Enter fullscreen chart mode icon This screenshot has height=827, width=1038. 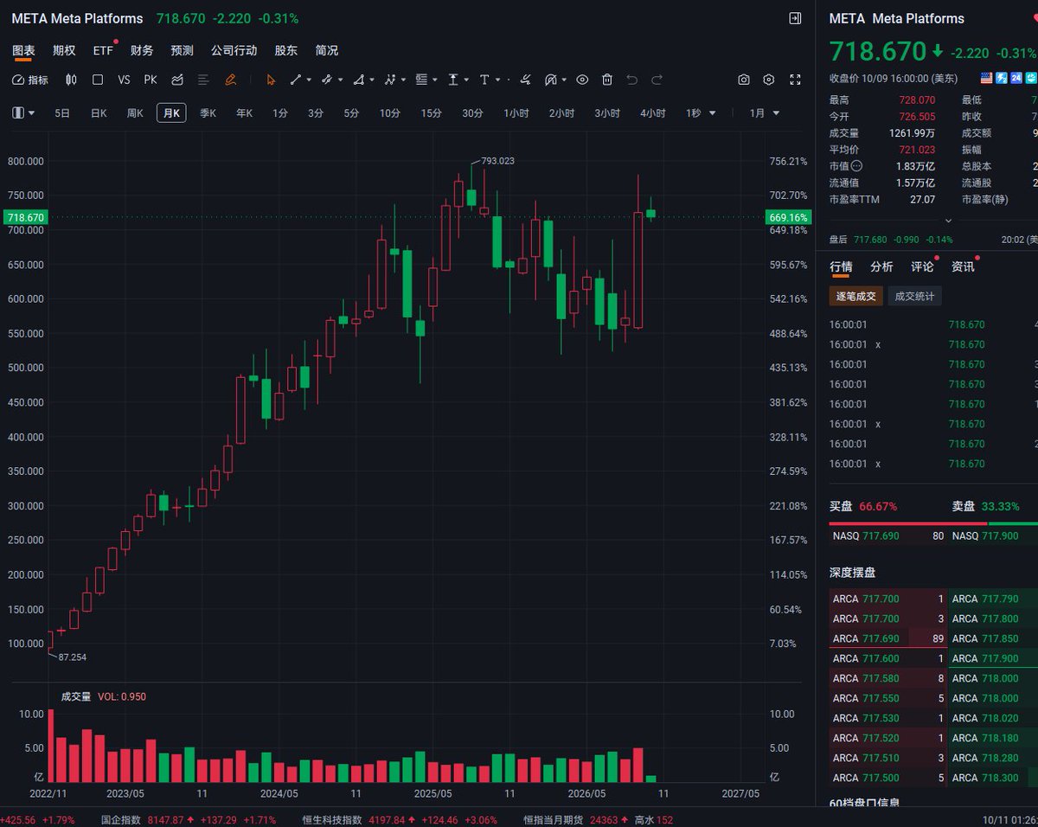[x=795, y=80]
